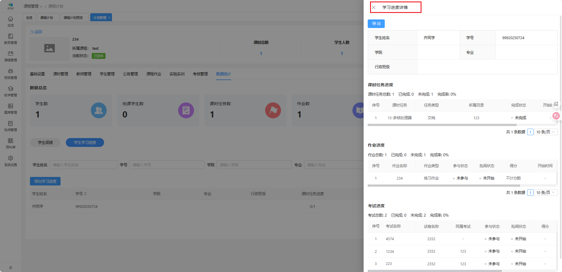Click the 学生姓名 search input field

[83, 165]
